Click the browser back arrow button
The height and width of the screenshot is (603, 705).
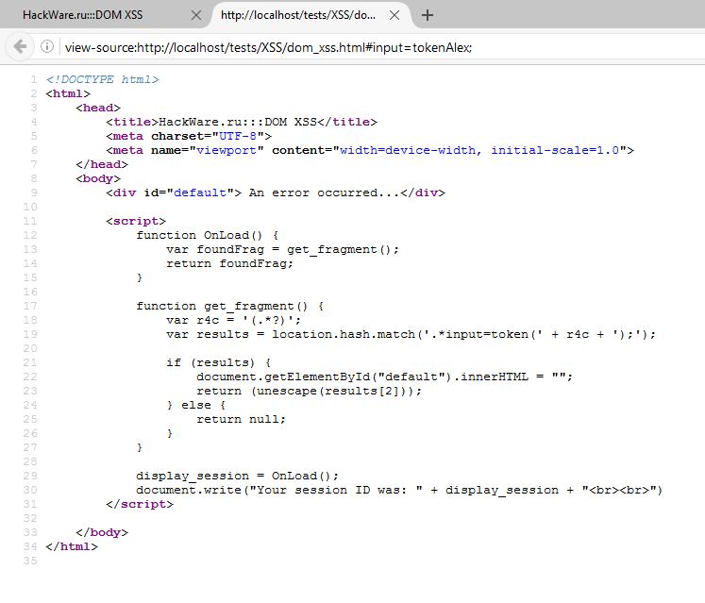click(18, 46)
